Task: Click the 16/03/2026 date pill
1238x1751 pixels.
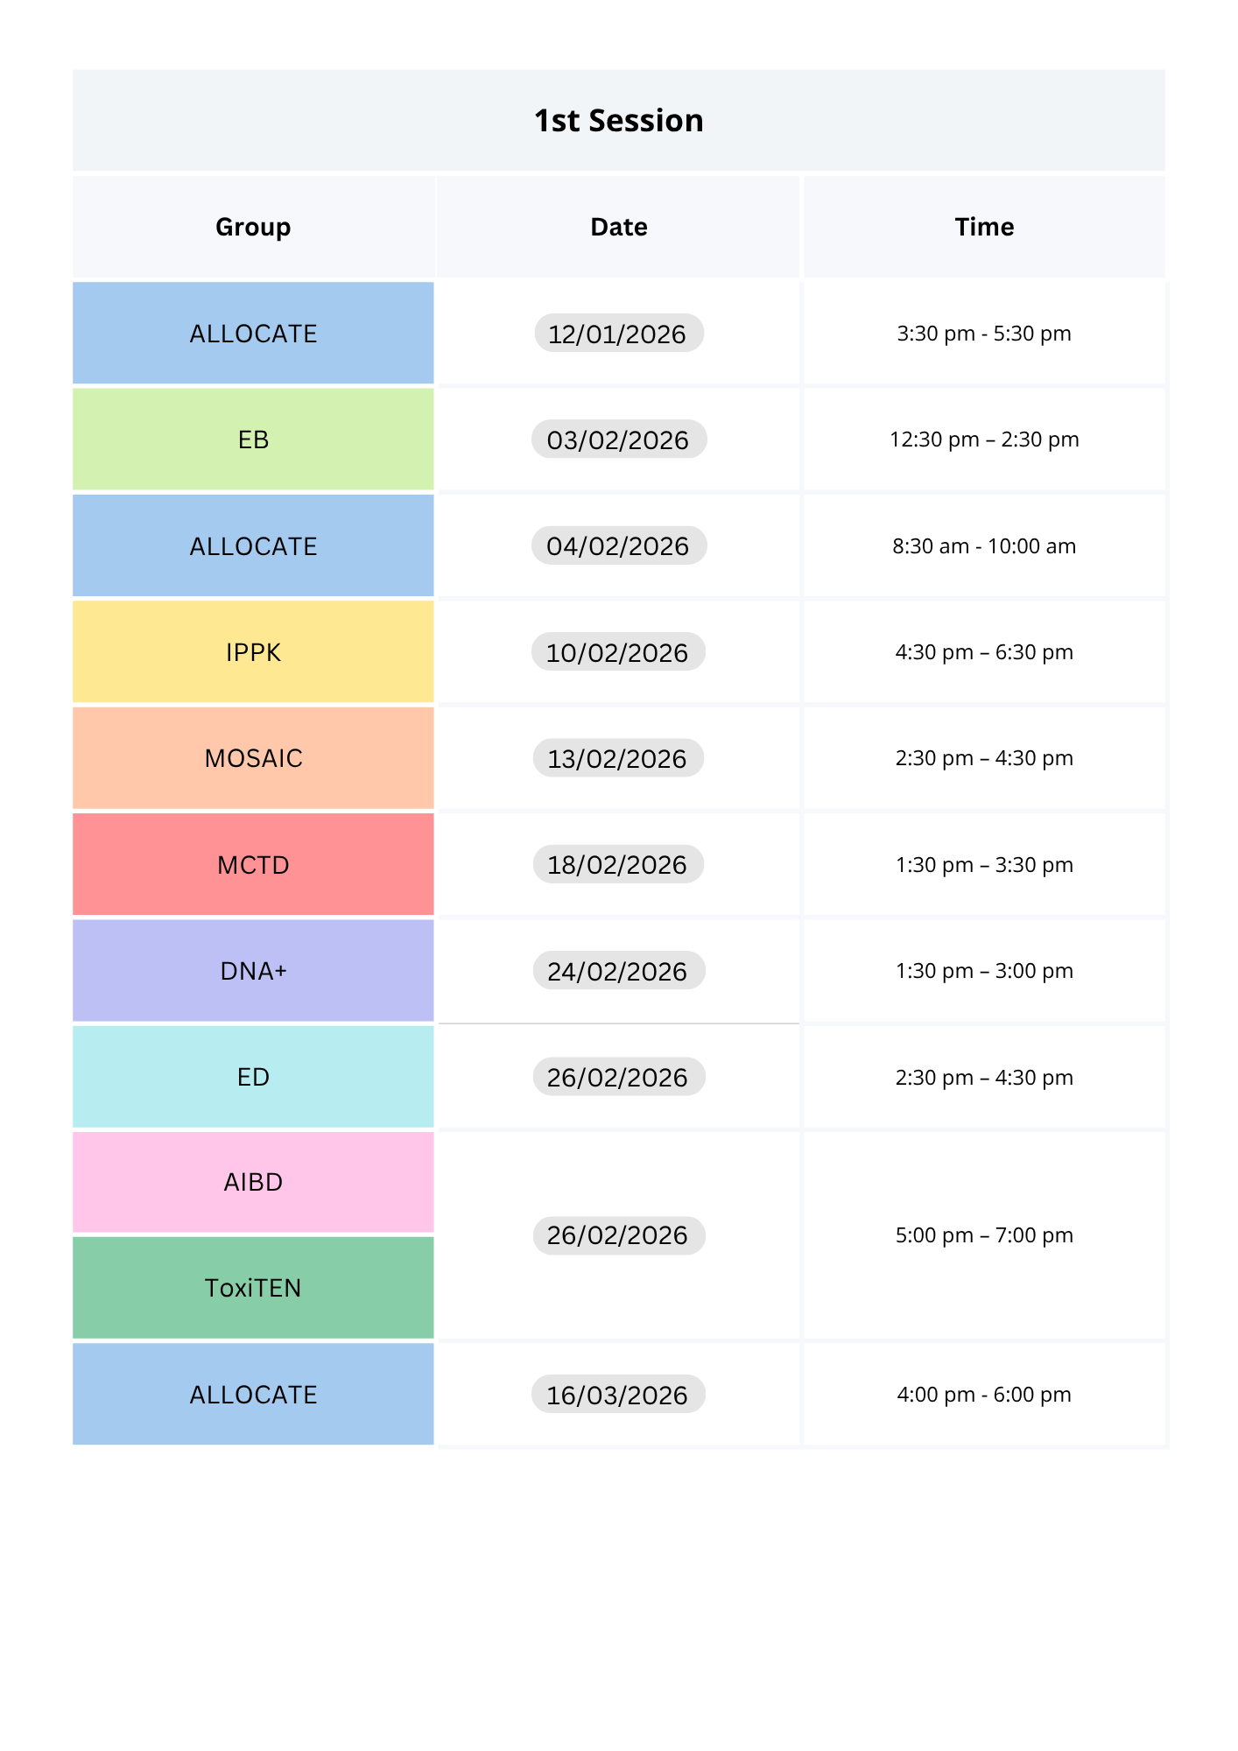Action: [x=618, y=1395]
